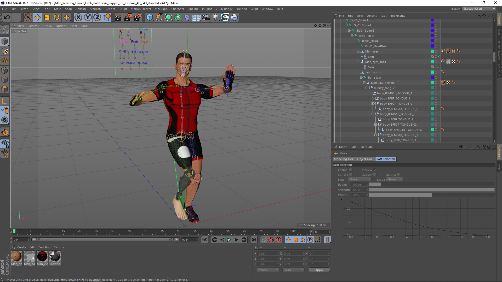The image size is (502, 282).
Task: Adjust the Width slider
Action: click(431, 195)
